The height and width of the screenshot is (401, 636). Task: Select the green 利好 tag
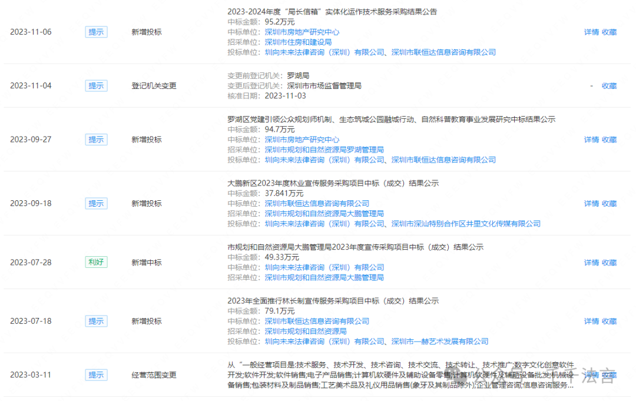click(96, 263)
